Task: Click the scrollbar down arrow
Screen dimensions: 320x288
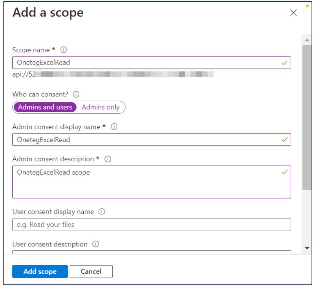Action: [x=307, y=248]
